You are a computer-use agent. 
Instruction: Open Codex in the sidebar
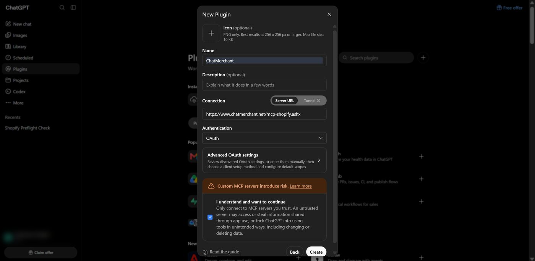[41, 92]
